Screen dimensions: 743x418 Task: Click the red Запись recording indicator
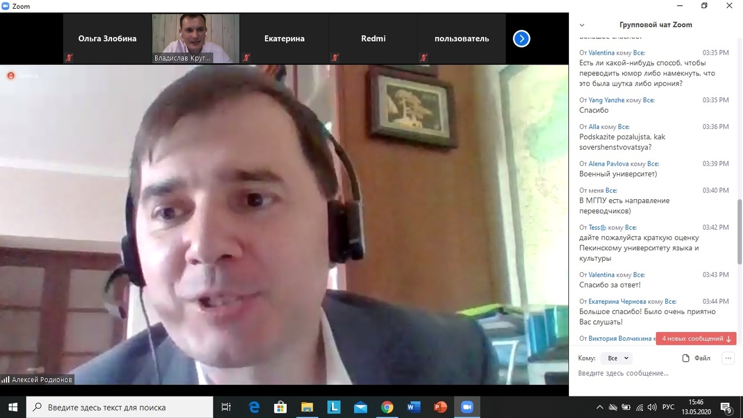(10, 75)
